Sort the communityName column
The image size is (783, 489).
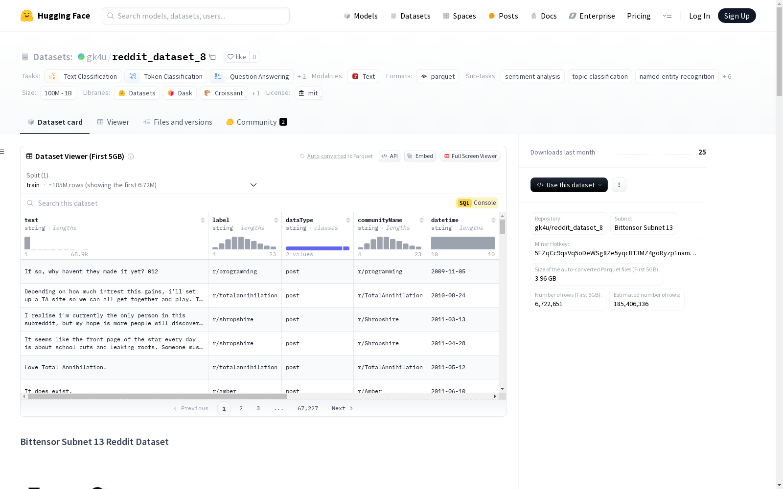pyautogui.click(x=421, y=220)
